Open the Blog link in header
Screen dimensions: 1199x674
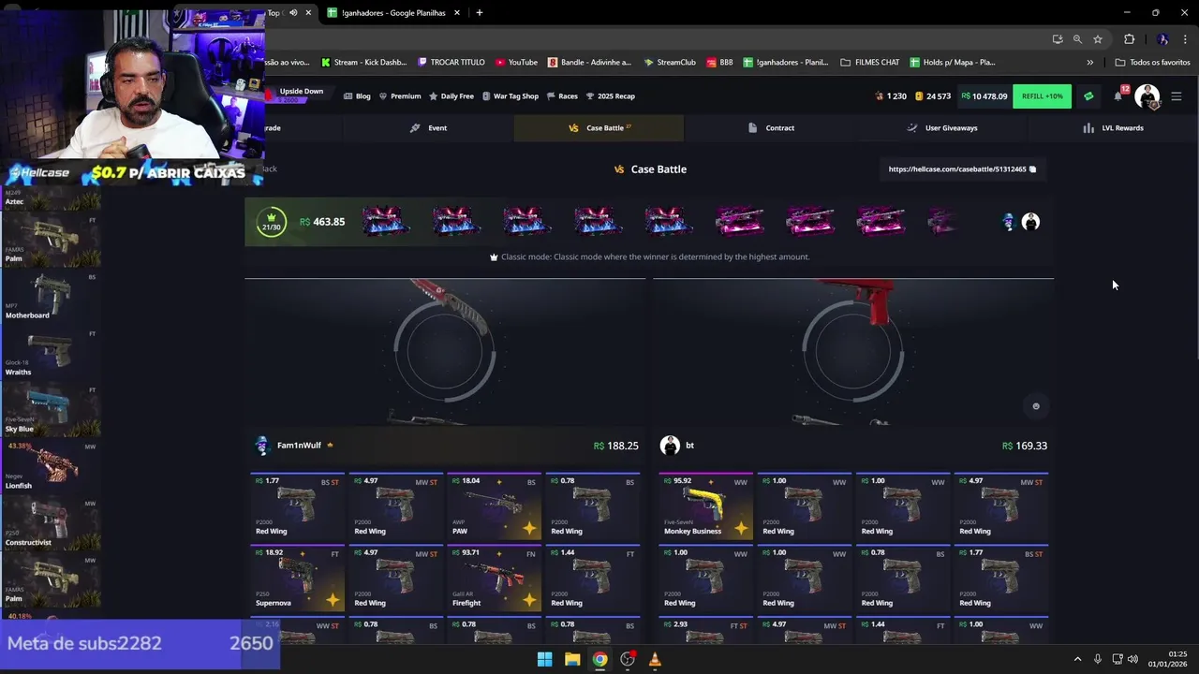(357, 96)
